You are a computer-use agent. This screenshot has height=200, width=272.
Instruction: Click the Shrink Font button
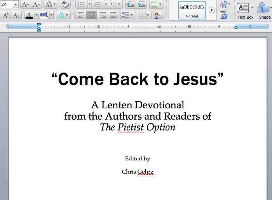point(37,4)
